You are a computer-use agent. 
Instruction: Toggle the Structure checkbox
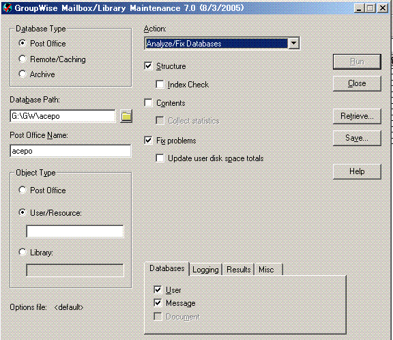click(x=148, y=66)
